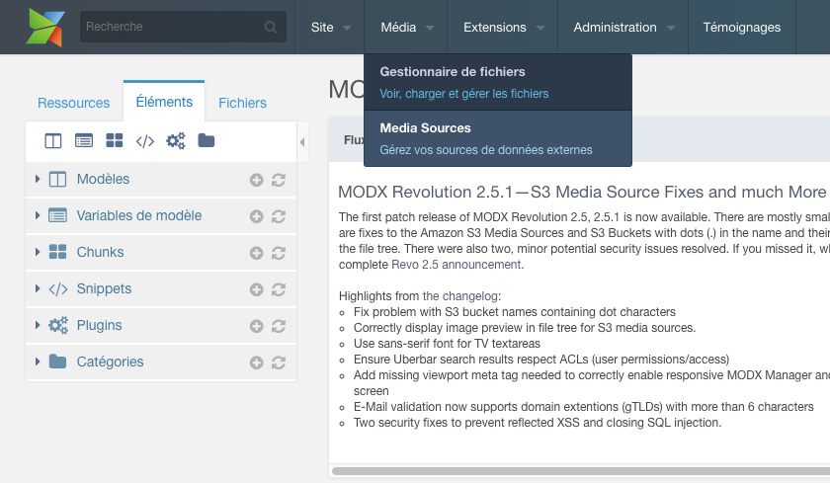830x483 pixels.
Task: Refresh the Variables de modèle row
Action: 279,216
